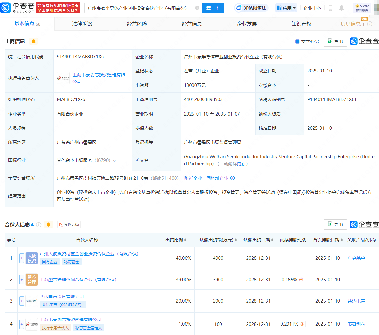This screenshot has width=379, height=335.
Task: Sort partners by 认缴出资日期
Action: point(272,240)
